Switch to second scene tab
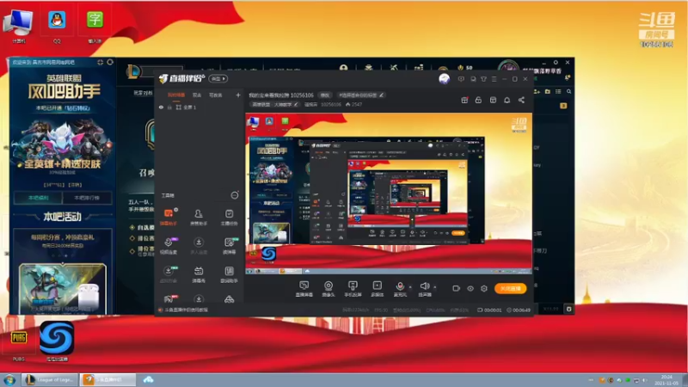This screenshot has width=688, height=387. point(197,95)
